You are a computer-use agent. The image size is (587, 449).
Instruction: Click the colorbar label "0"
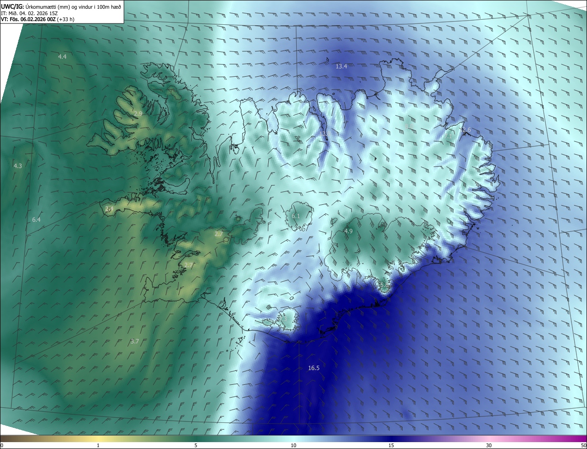click(x=2, y=445)
